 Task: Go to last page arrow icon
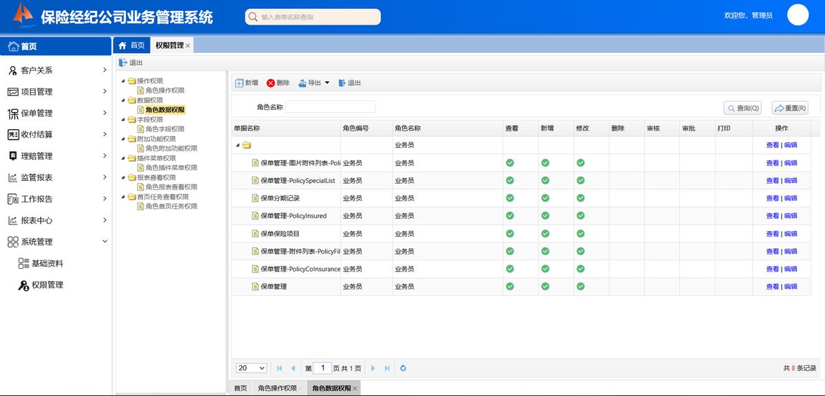(x=388, y=368)
